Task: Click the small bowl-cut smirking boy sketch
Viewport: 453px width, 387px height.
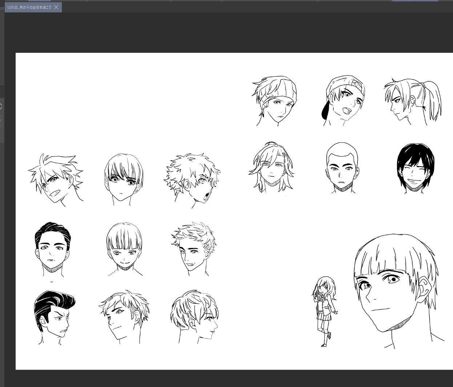Action: click(124, 248)
